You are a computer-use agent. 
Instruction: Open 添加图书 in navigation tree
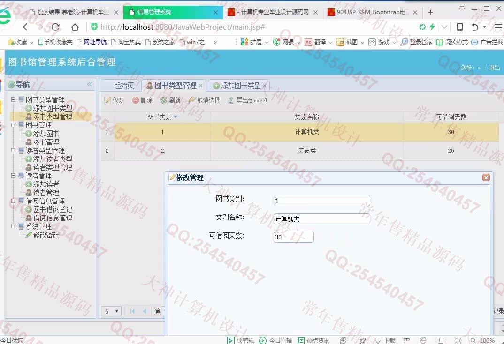coord(46,134)
